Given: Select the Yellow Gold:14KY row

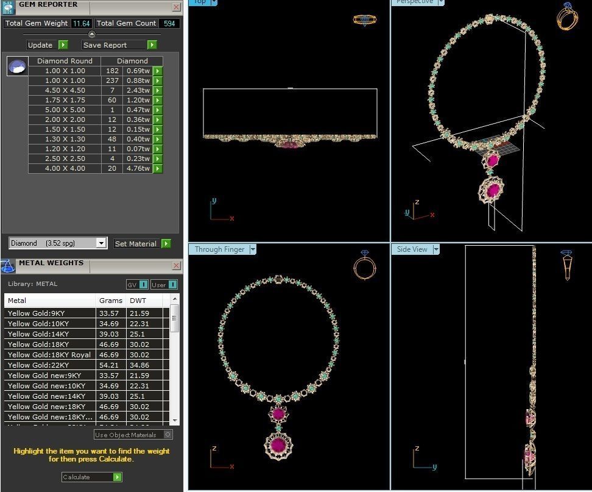Looking at the screenshot, I should [x=87, y=334].
